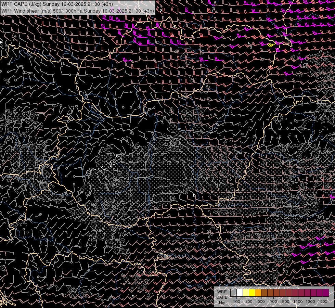Select the orange legend swatch

(x=258, y=293)
